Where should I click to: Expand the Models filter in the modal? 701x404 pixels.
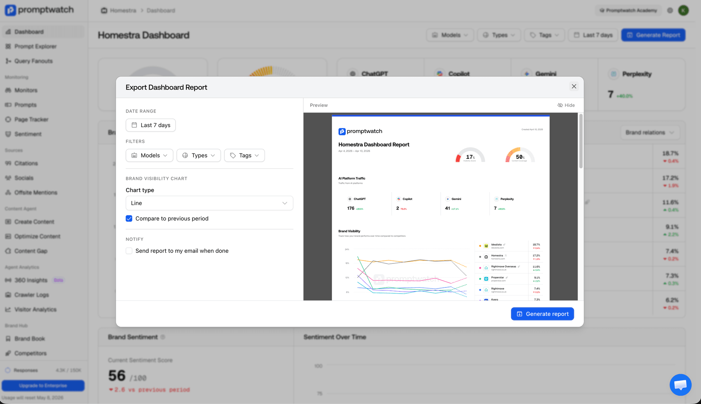pos(149,155)
